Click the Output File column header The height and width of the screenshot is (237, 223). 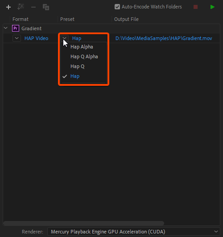pyautogui.click(x=126, y=19)
